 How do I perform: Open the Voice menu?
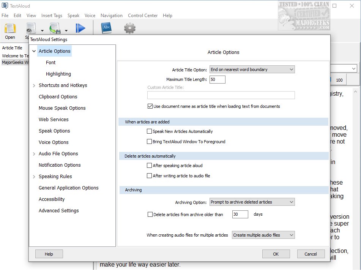pos(90,16)
